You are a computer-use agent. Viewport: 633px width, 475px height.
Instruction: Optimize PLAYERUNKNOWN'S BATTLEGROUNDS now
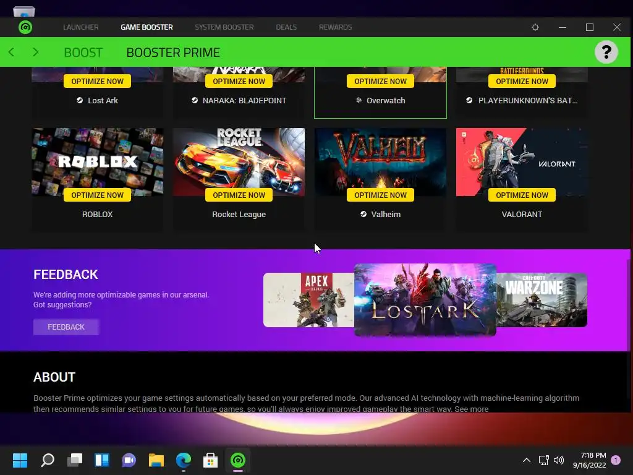[x=522, y=81]
